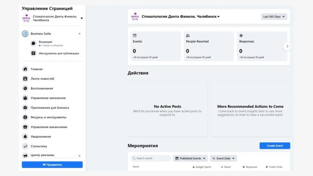313x176 pixels.
Task: Click the Responses column header
Action: coord(250,167)
